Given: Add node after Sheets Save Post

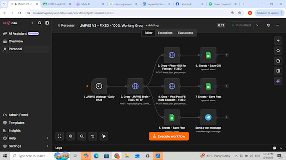Looking at the screenshot, I should [227, 86].
